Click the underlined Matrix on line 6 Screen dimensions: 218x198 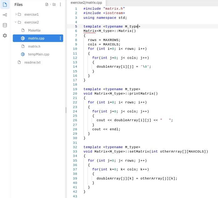90,31
